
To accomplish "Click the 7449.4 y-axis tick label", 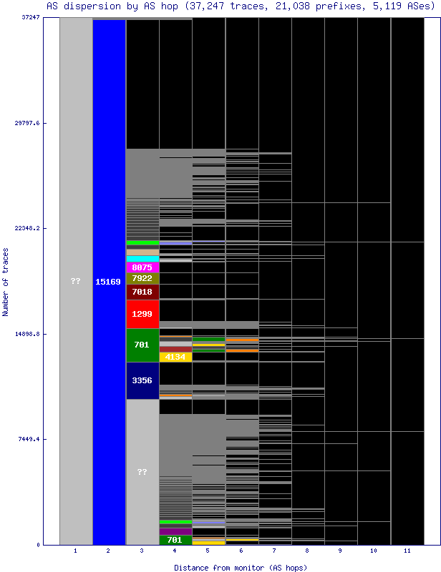I will (27, 439).
